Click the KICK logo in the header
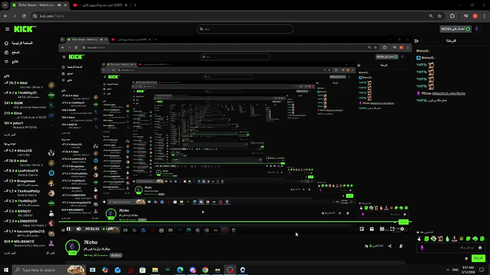490x275 pixels. tap(25, 29)
